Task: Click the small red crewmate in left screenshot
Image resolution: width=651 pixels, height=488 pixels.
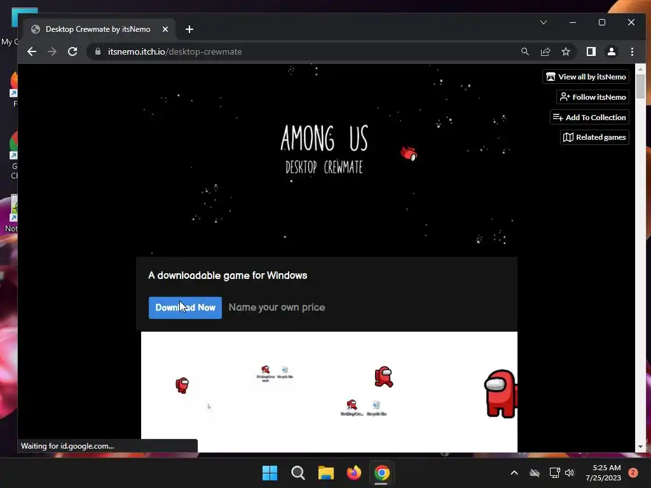Action: [182, 385]
